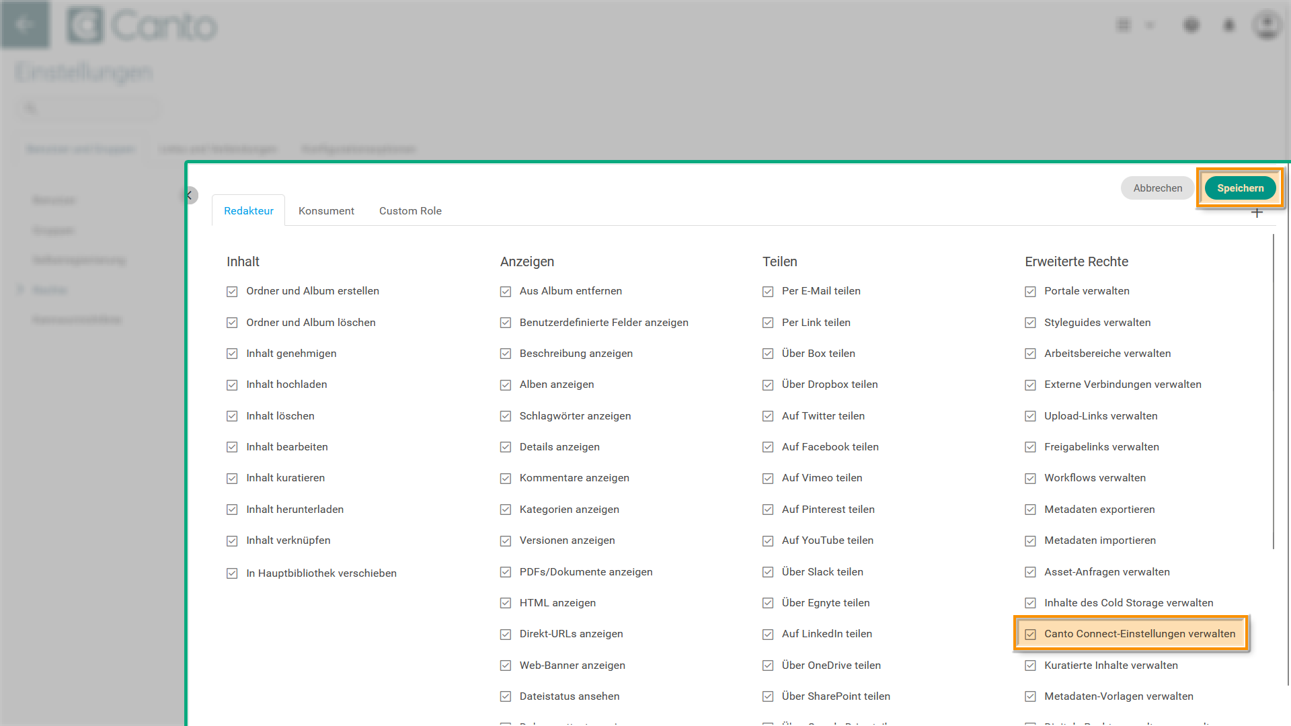Image resolution: width=1291 pixels, height=726 pixels.
Task: Switch to the Redakteur tab
Action: (249, 210)
